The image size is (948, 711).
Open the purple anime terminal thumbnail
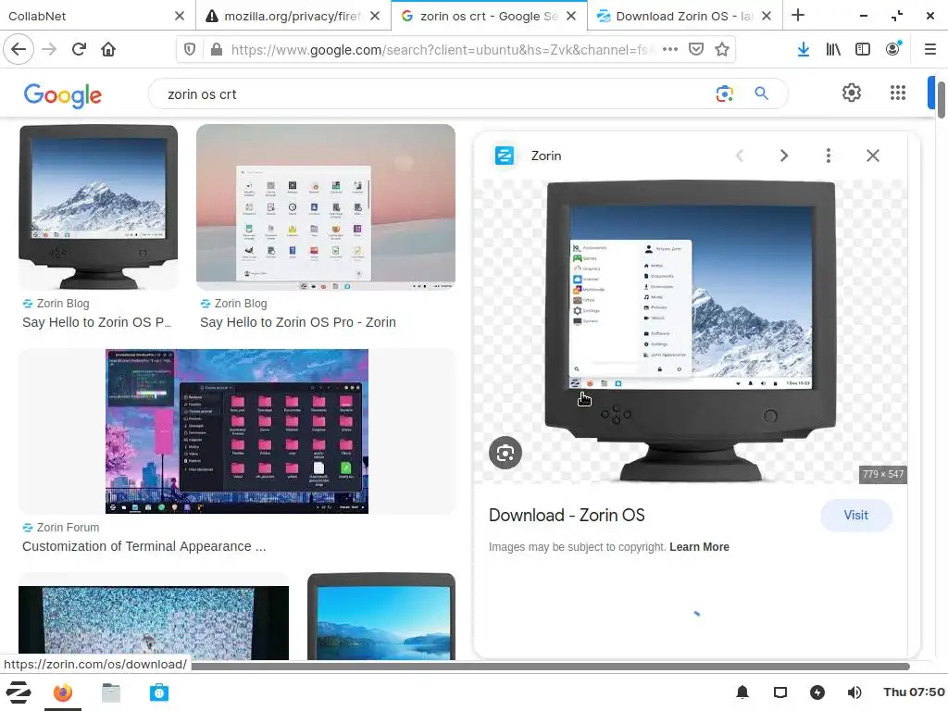[237, 431]
